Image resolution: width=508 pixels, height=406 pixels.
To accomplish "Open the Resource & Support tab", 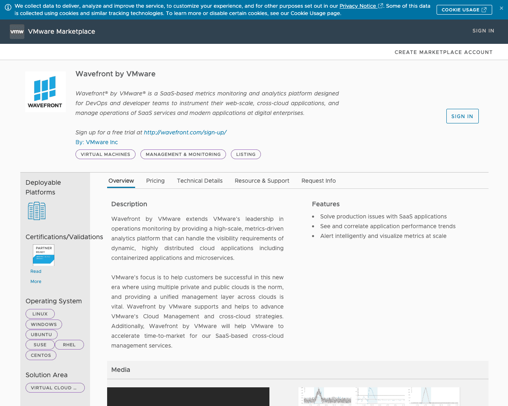I will (x=262, y=181).
